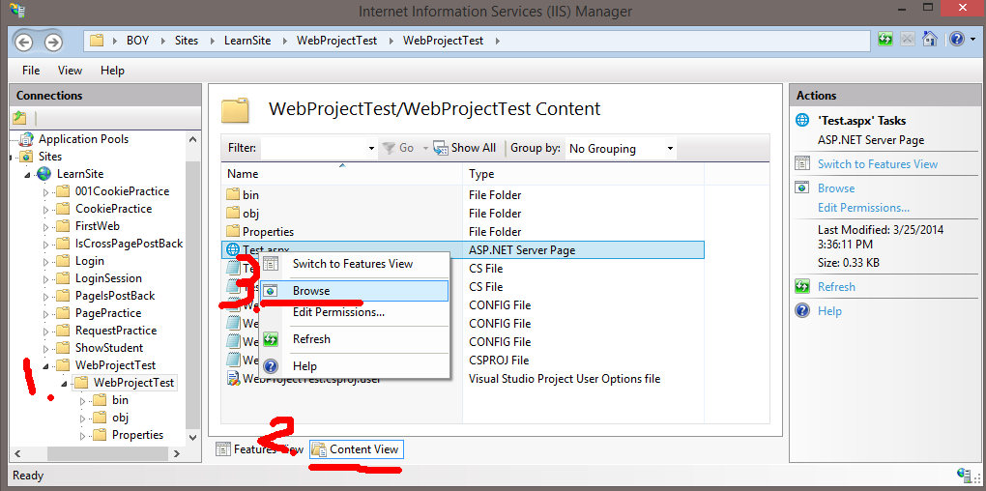The image size is (986, 491).
Task: Open the File menu
Action: point(31,71)
